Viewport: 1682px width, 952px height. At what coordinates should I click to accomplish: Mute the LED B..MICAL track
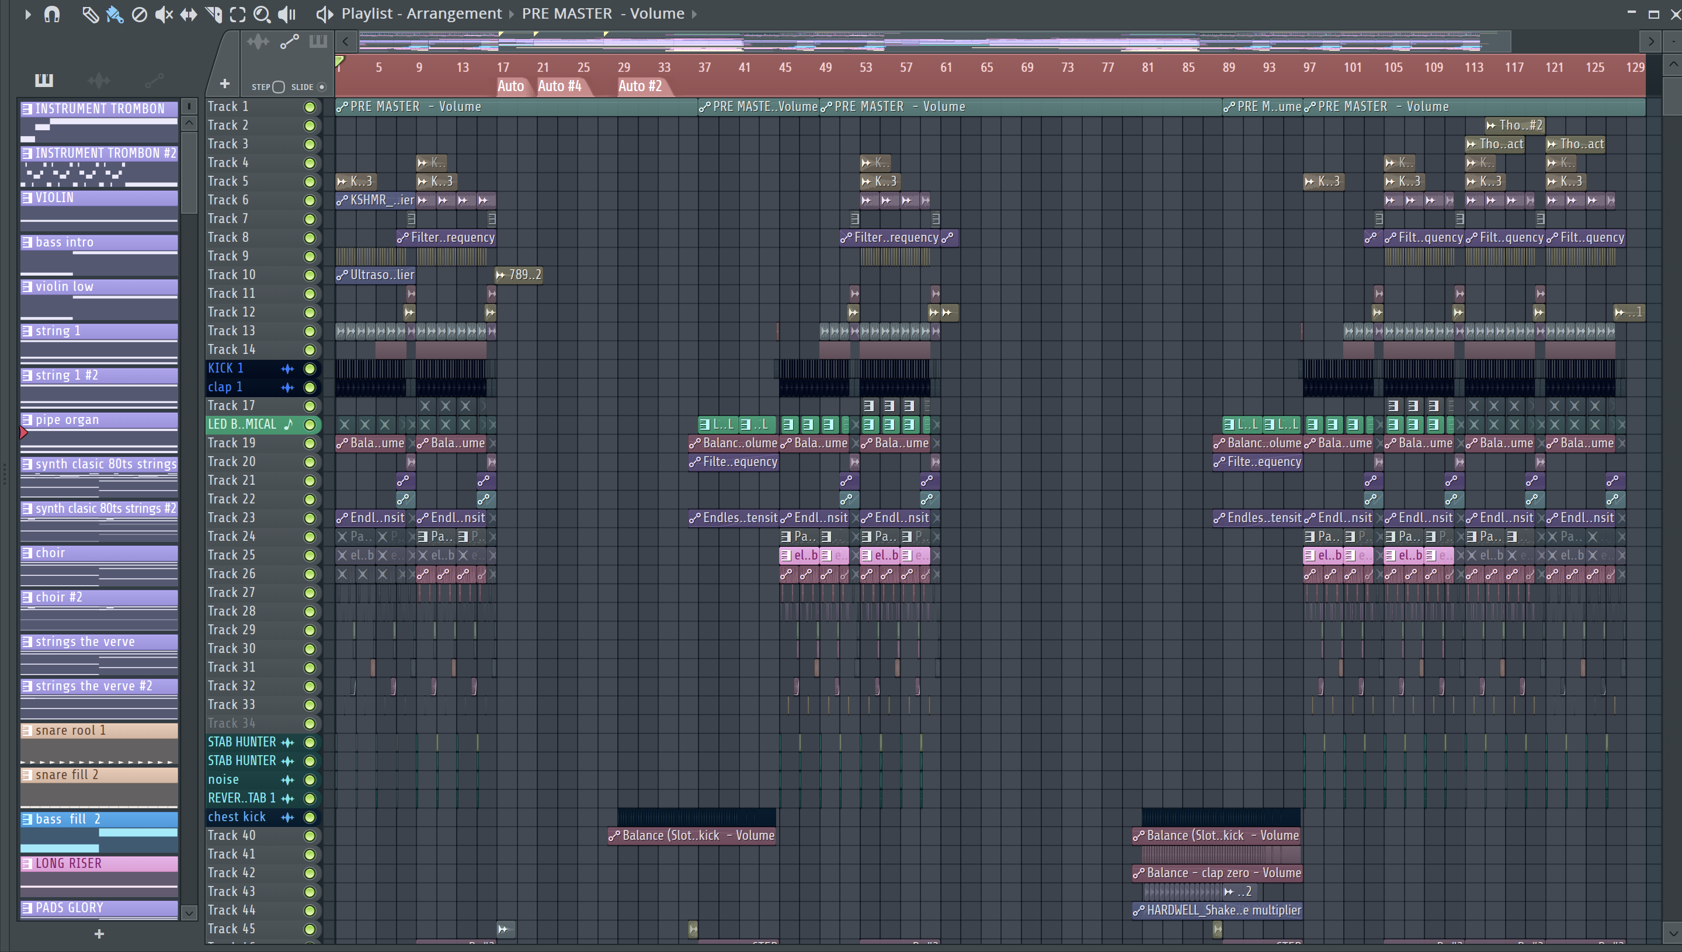tap(310, 425)
